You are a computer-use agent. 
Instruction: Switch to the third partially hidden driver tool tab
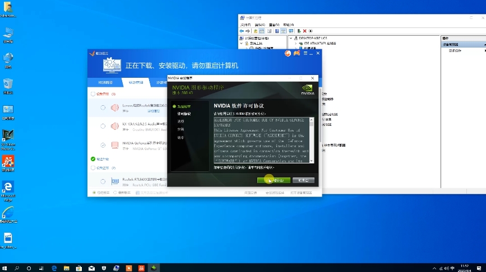160,83
